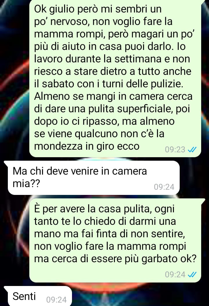
Task: Tap the 09:24 timestamp on 'camera mia??' message
Action: [164, 187]
